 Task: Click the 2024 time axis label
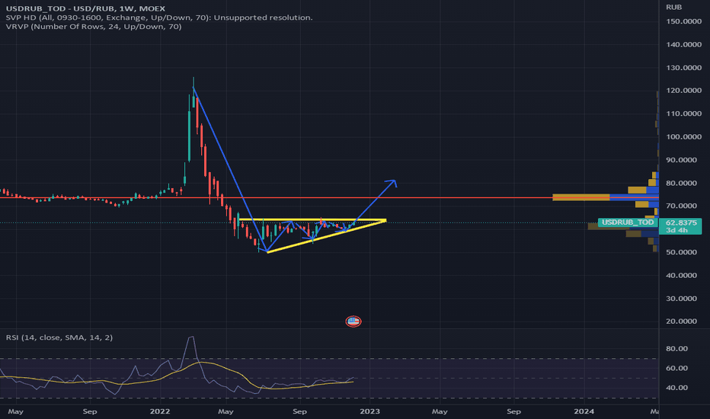(x=584, y=411)
